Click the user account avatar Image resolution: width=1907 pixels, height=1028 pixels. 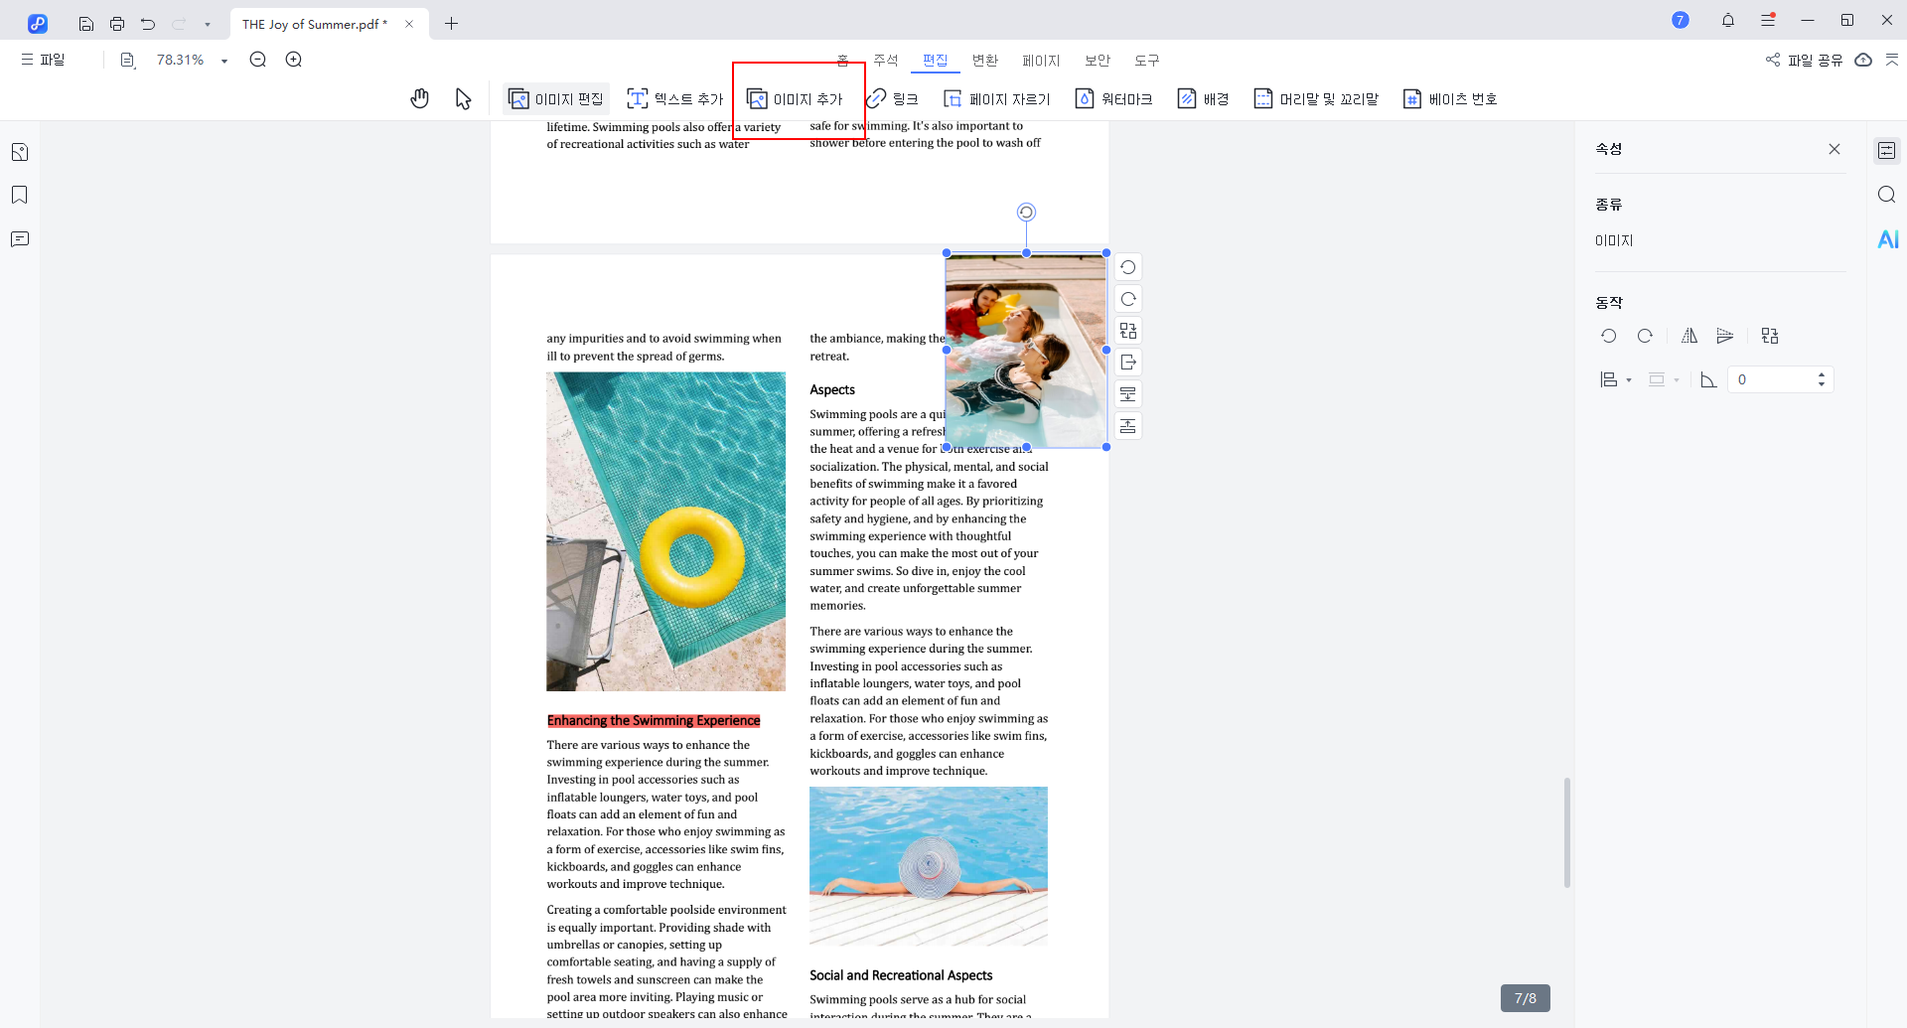[x=1681, y=20]
